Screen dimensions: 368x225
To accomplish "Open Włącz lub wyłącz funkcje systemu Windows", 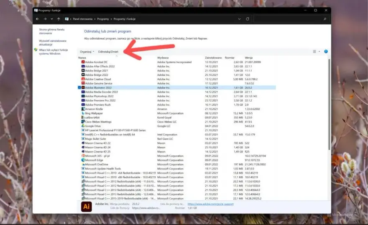I will [x=53, y=52].
